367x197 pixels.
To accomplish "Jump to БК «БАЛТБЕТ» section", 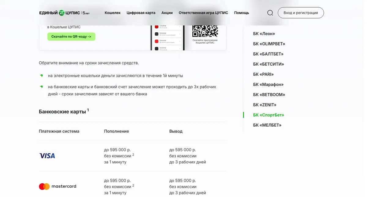I will (x=268, y=54).
